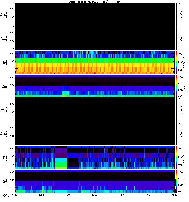Click the thb fbk scm1 spectrogram panel
The height and width of the screenshot is (202, 189).
94,86
